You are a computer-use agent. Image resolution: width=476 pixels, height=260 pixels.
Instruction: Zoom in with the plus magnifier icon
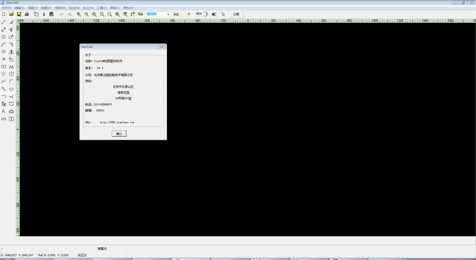(x=79, y=14)
